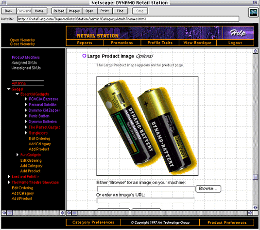Click the Dynamo Retail Station banner
This screenshot has height=230, width=260.
(x=144, y=33)
